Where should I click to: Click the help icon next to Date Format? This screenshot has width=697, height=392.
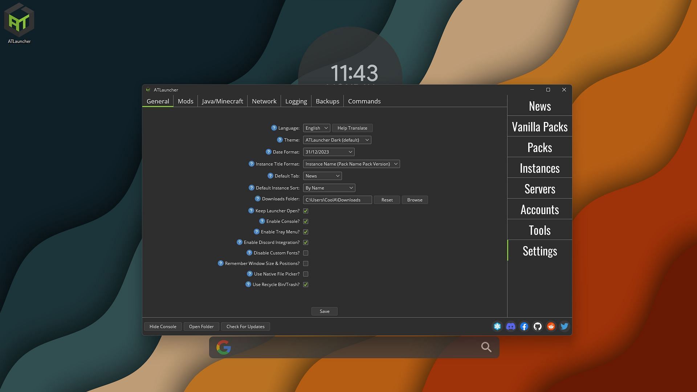(x=269, y=152)
